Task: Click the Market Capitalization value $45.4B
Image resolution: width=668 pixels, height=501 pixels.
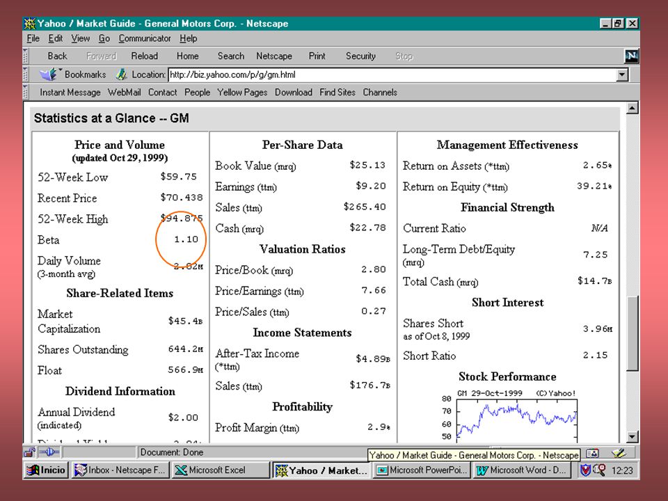Action: coord(185,321)
